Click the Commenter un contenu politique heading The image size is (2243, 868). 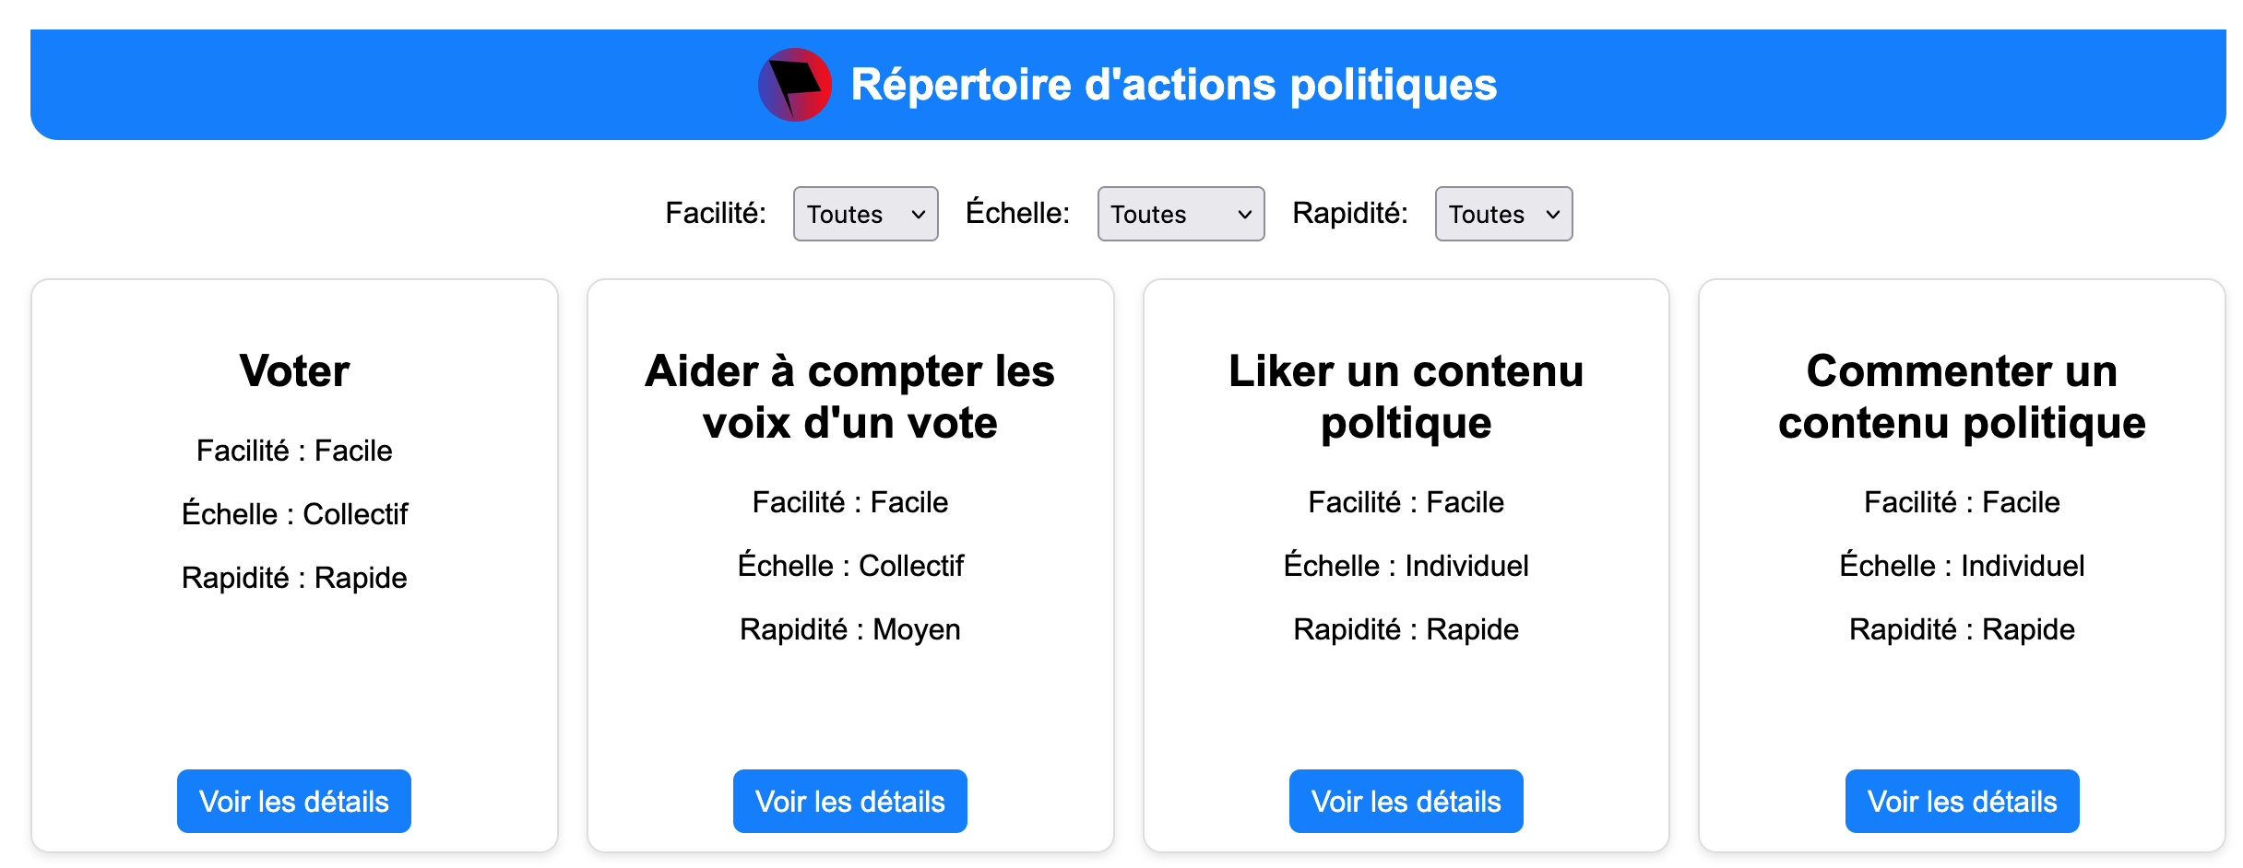pyautogui.click(x=1962, y=397)
